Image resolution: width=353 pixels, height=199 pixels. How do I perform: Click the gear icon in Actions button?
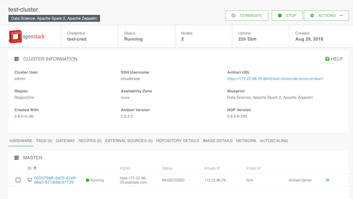pos(312,16)
